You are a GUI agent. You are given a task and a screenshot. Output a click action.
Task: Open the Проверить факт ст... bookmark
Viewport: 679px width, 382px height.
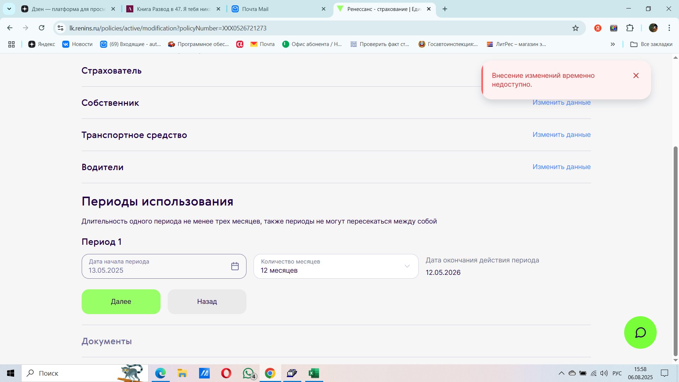(379, 44)
